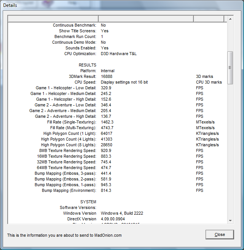Select the Sounds Enabled row
244x250 pixels.
[x=81, y=48]
